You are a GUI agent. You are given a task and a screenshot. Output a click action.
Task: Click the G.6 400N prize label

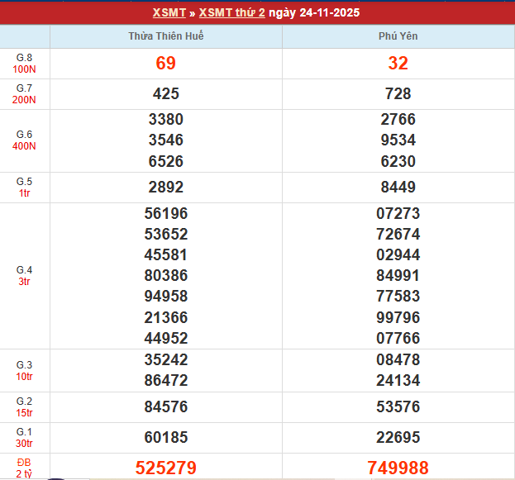[24, 140]
